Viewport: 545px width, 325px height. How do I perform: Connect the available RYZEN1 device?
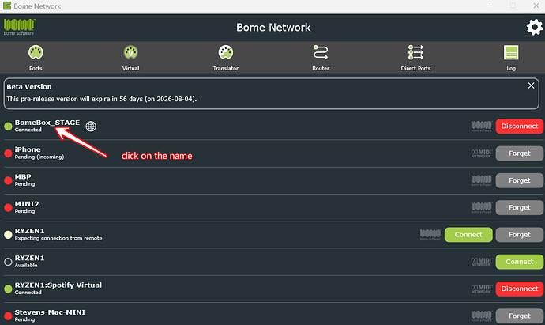(519, 262)
